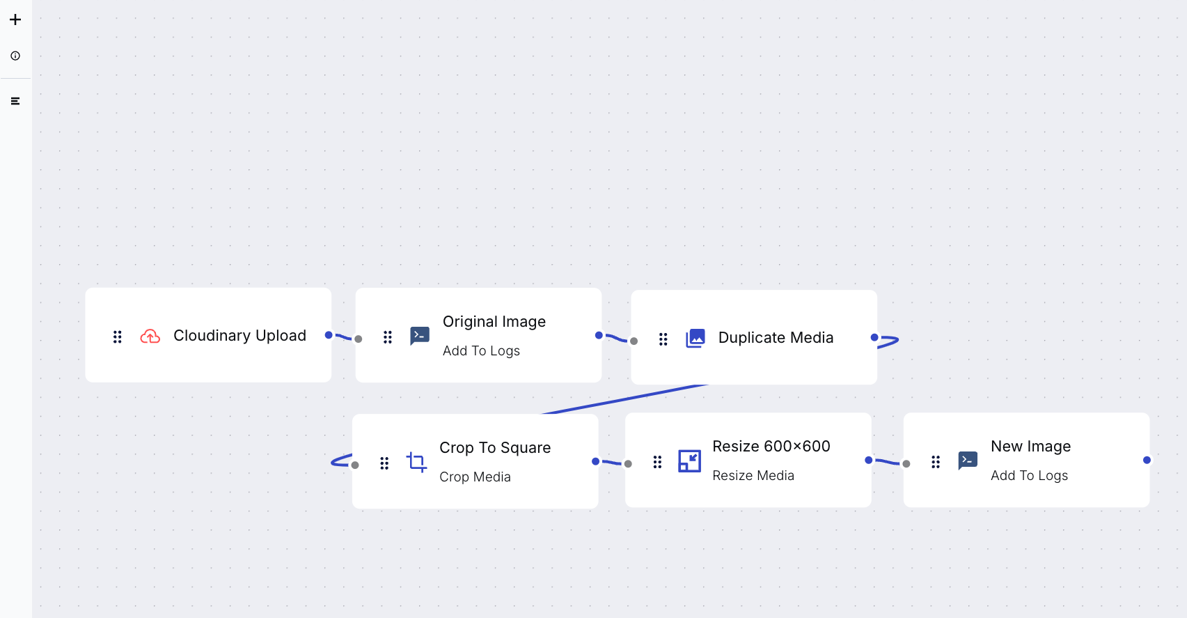Screen dimensions: 1187x618
Task: Click the output port on Duplicate Media node
Action: [874, 337]
